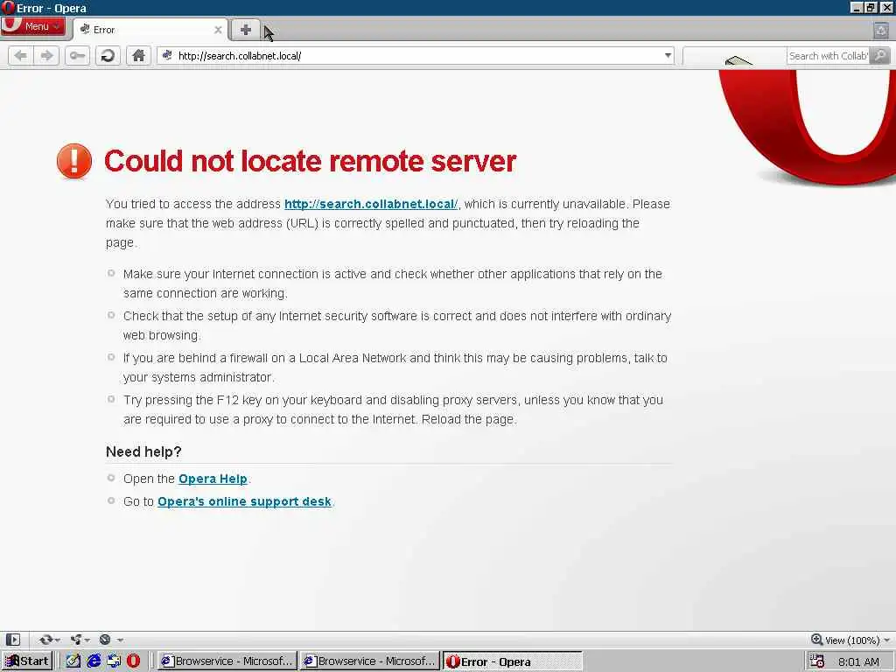Open the Opera Link sync icon
896x672 pixels.
(45, 640)
